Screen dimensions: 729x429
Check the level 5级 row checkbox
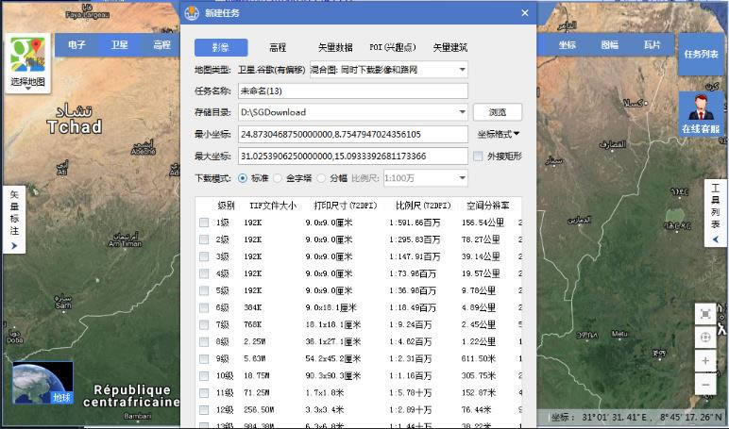204,290
